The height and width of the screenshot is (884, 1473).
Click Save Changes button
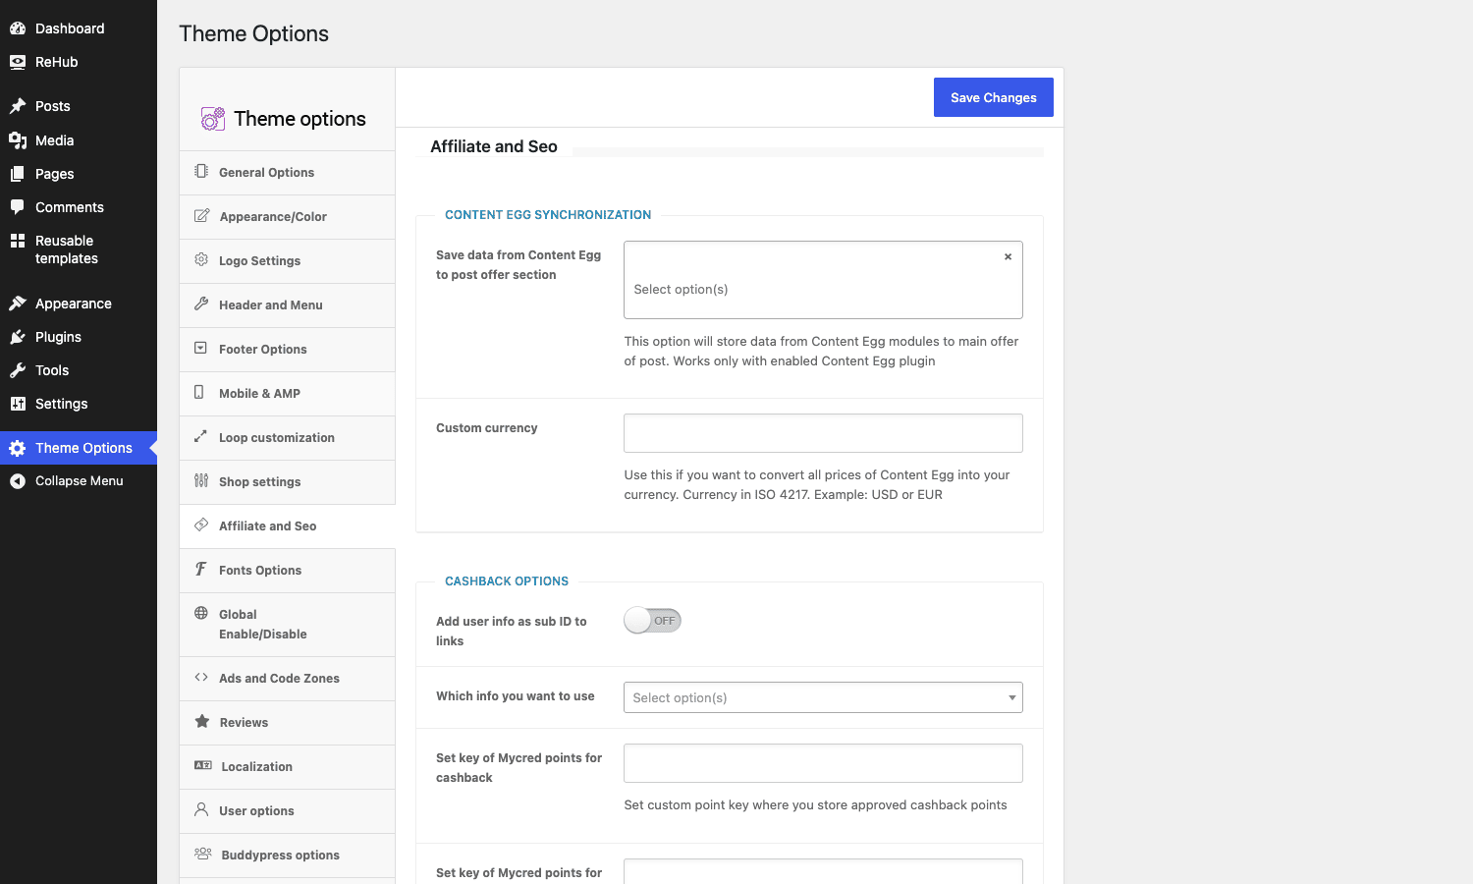tap(994, 97)
